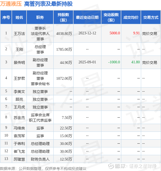
Task: Click the green change value -1000.0
Action: click(114, 62)
